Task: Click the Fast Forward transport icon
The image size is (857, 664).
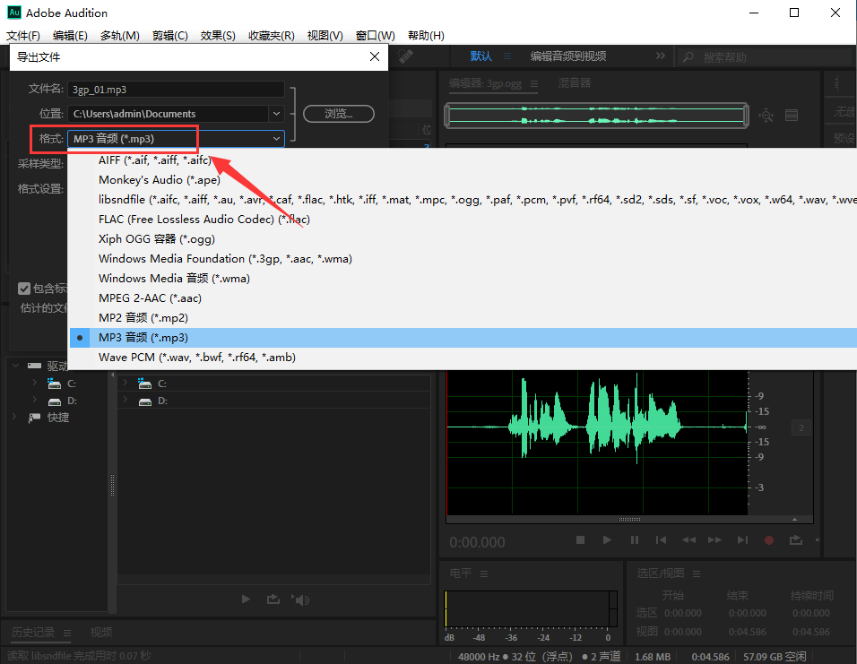Action: pyautogui.click(x=714, y=540)
